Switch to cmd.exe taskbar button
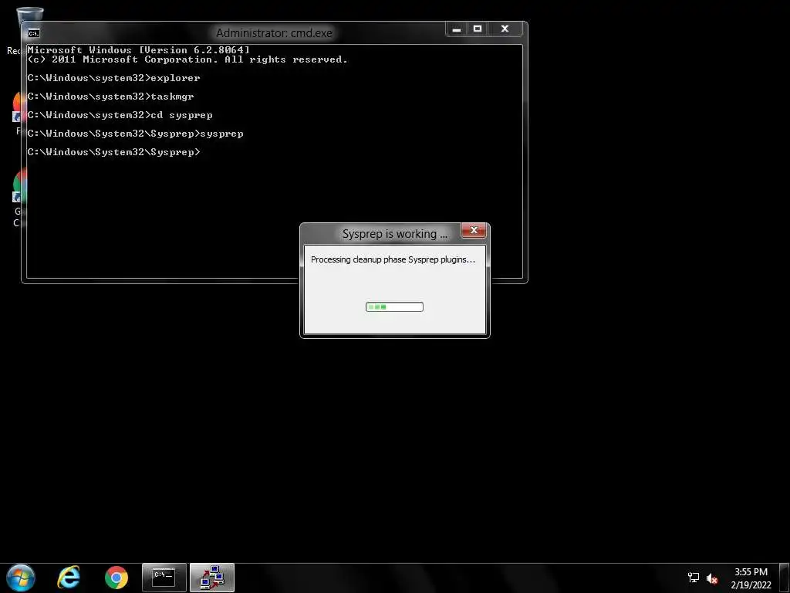Viewport: 790px width, 593px height. coord(164,578)
